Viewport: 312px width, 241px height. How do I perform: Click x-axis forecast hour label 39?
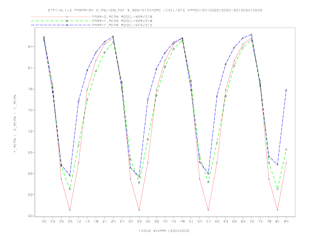tap(156, 221)
